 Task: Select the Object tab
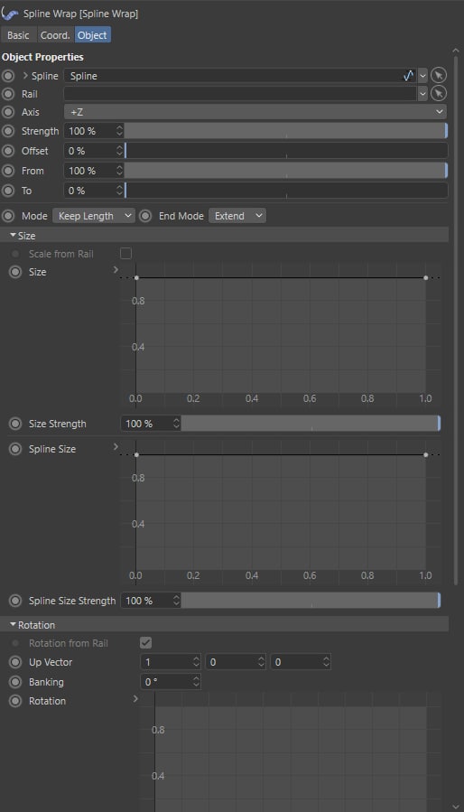pyautogui.click(x=93, y=35)
